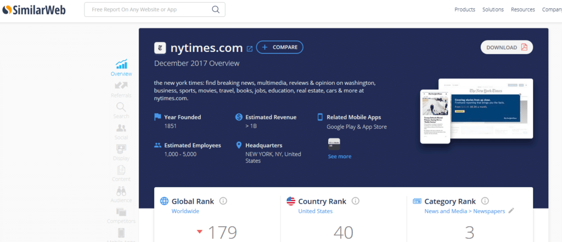The image size is (562, 242).
Task: Open the Referrals sidebar section
Action: tap(121, 89)
